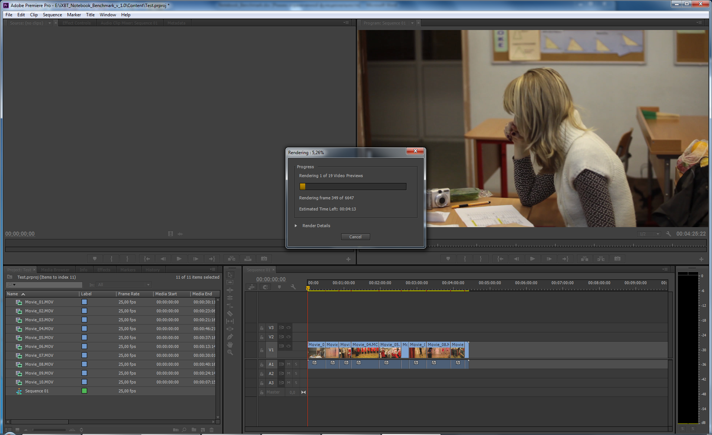Solo audio track A2
This screenshot has height=435, width=712.
tap(296, 373)
